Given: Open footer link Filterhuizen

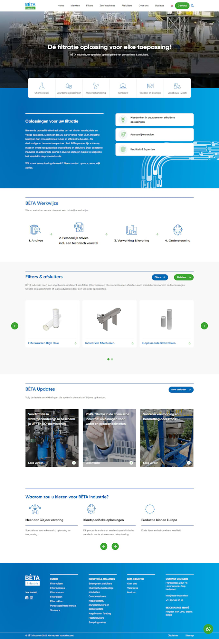Looking at the screenshot, I should (x=56, y=584).
